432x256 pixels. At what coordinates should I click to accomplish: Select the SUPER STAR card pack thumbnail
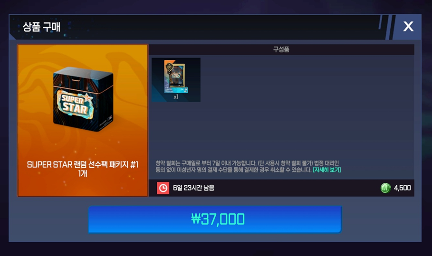coord(176,79)
